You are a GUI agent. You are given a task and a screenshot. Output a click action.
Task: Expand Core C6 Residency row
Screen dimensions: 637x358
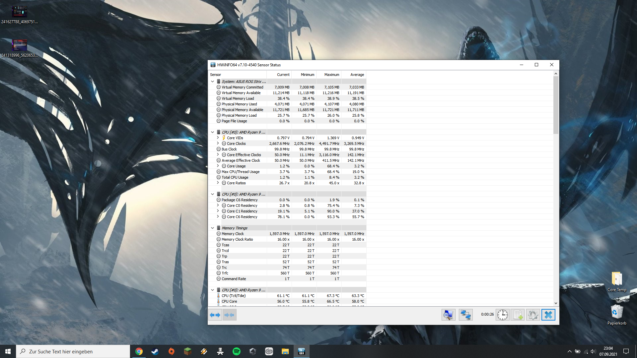218,217
